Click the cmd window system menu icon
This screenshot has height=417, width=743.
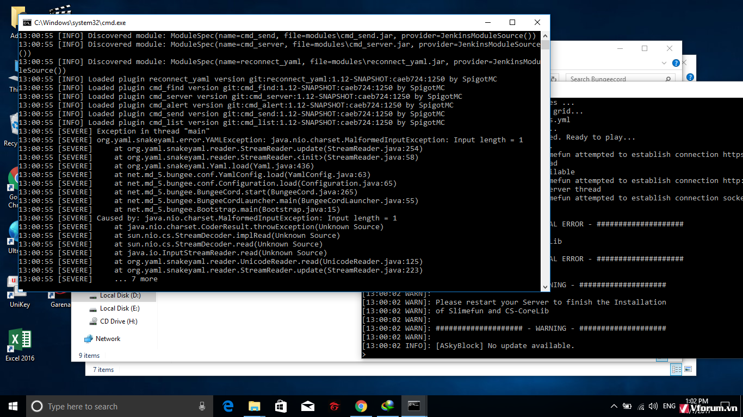[27, 23]
